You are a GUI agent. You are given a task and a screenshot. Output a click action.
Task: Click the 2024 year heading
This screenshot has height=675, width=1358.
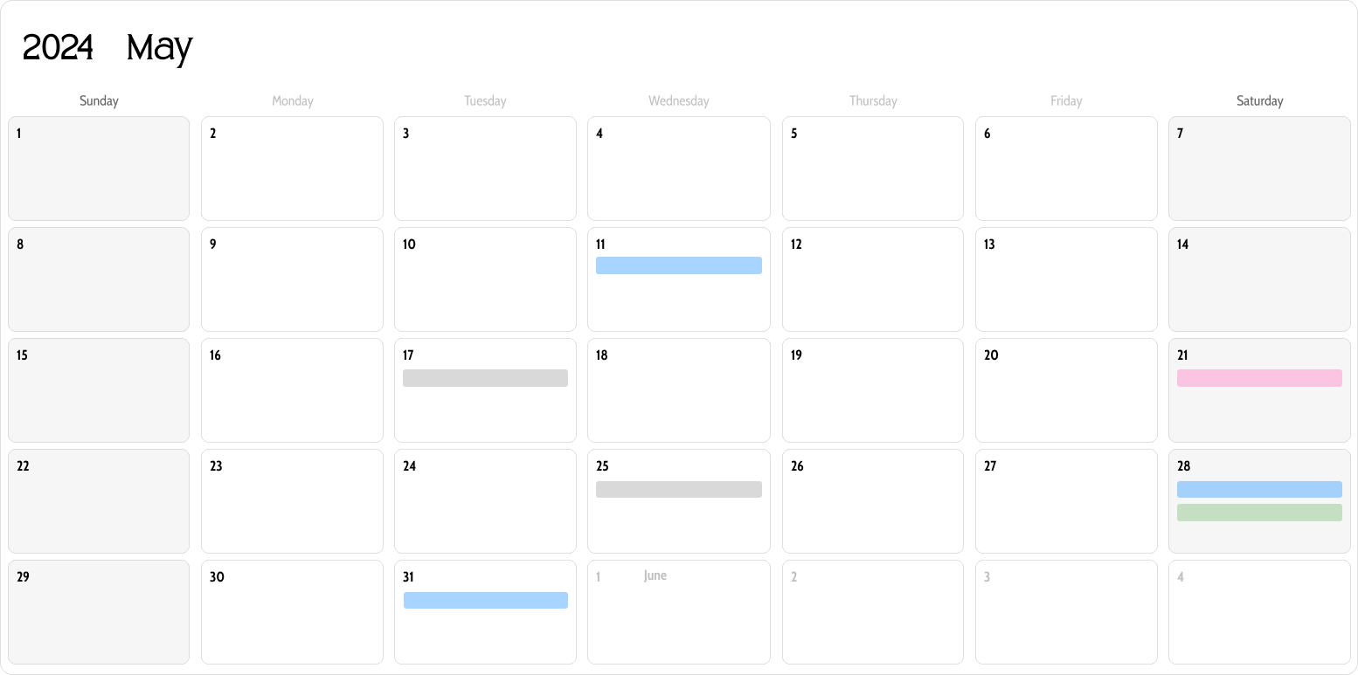[58, 47]
